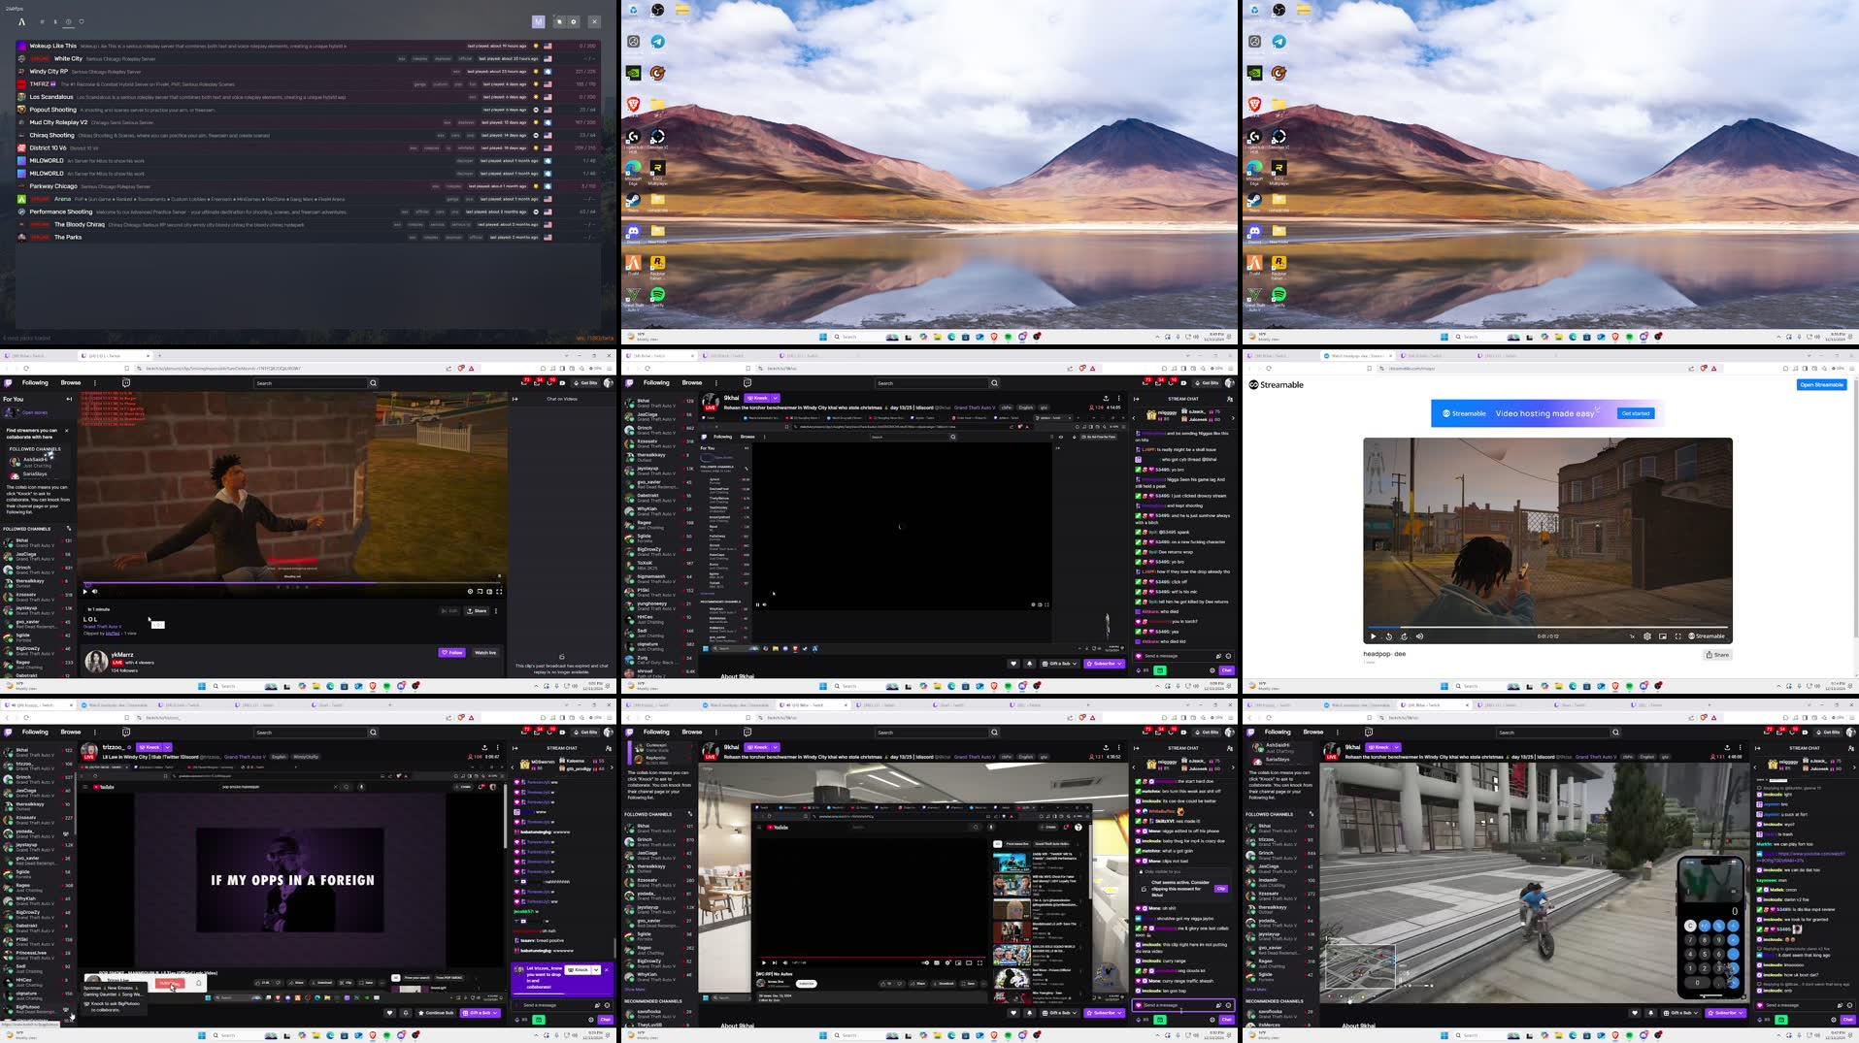Open favorites heart-shield tab in FiveM launcher
This screenshot has height=1043, width=1859.
coord(81,21)
